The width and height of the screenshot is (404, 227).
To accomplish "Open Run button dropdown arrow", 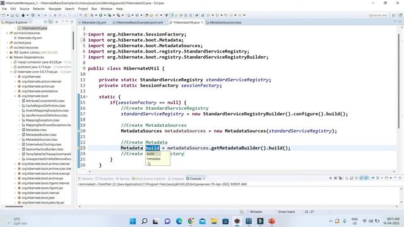I will click(x=105, y=15).
